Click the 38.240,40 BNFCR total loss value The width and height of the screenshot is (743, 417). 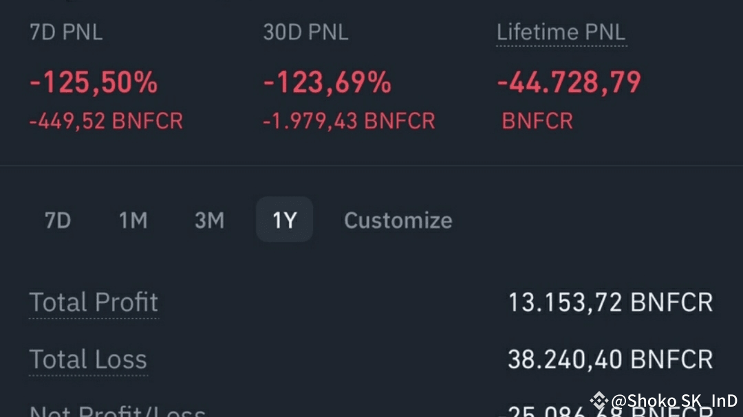[610, 359]
